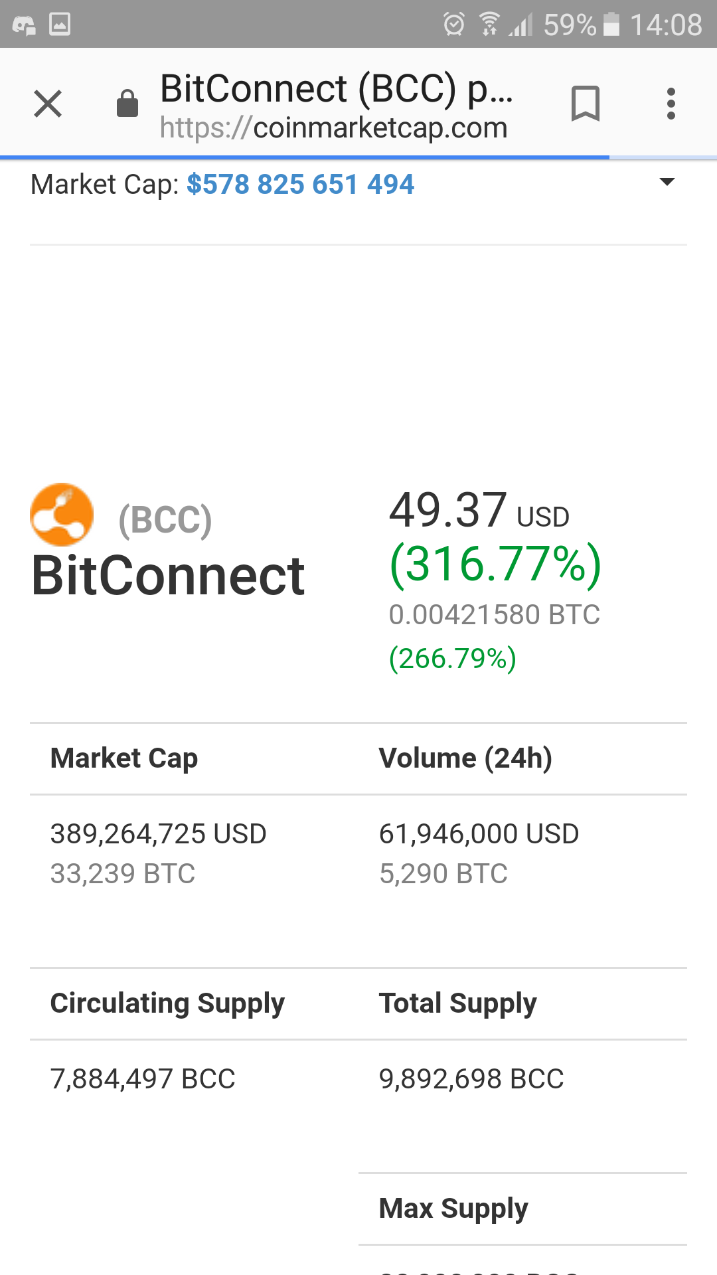The width and height of the screenshot is (717, 1275).
Task: Tap the BitConnect coin name heading
Action: [168, 576]
